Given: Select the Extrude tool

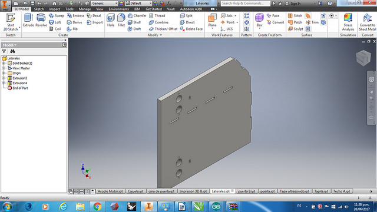Looking at the screenshot, I should tap(28, 20).
